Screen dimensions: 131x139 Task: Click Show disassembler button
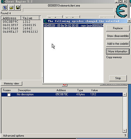tap(118, 36)
